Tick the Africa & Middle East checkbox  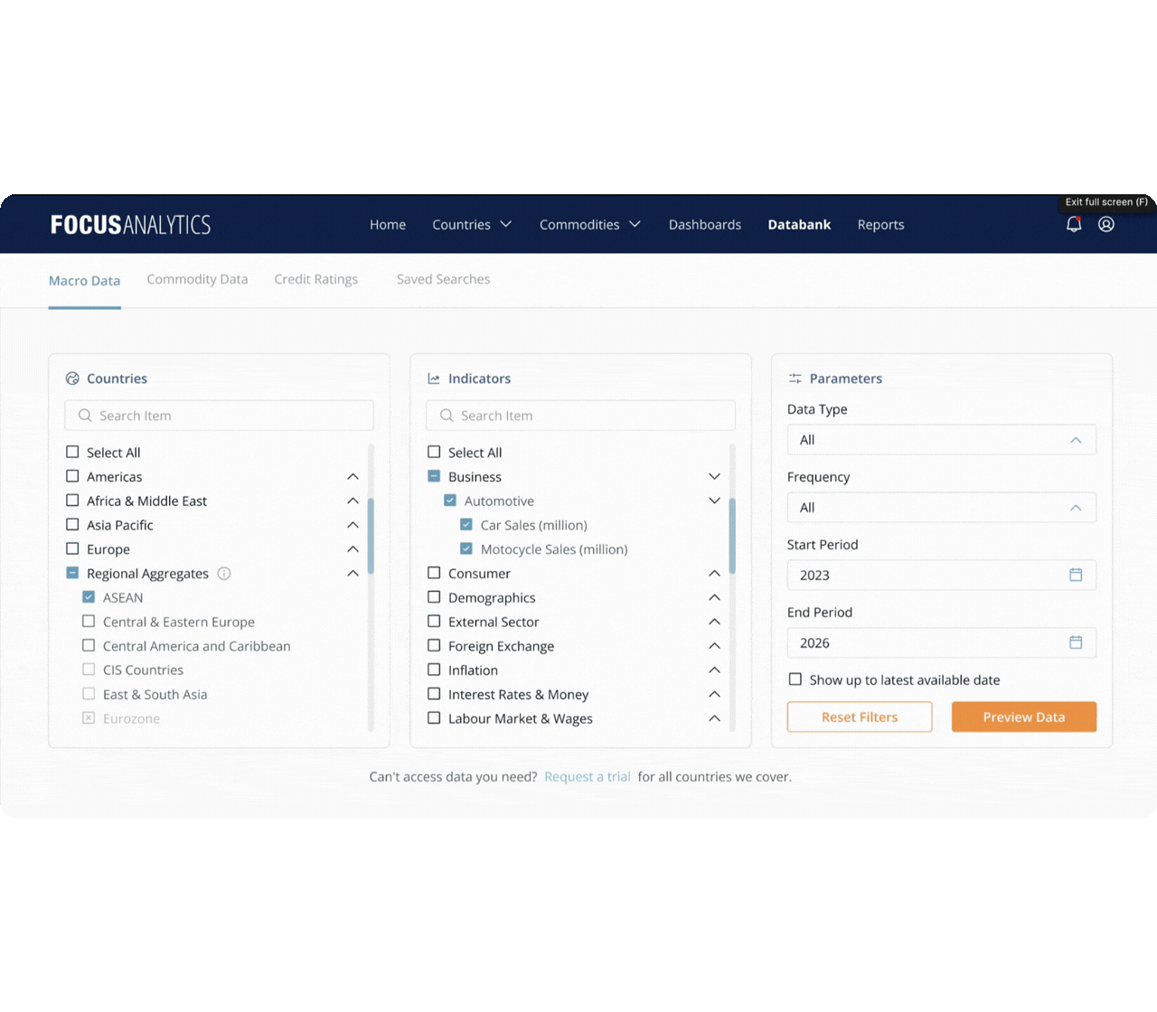click(72, 501)
